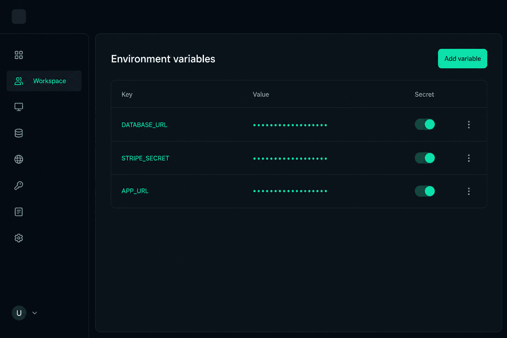Open the more options menu for STRIPE_SECRET
The width and height of the screenshot is (507, 338).
[x=469, y=158]
